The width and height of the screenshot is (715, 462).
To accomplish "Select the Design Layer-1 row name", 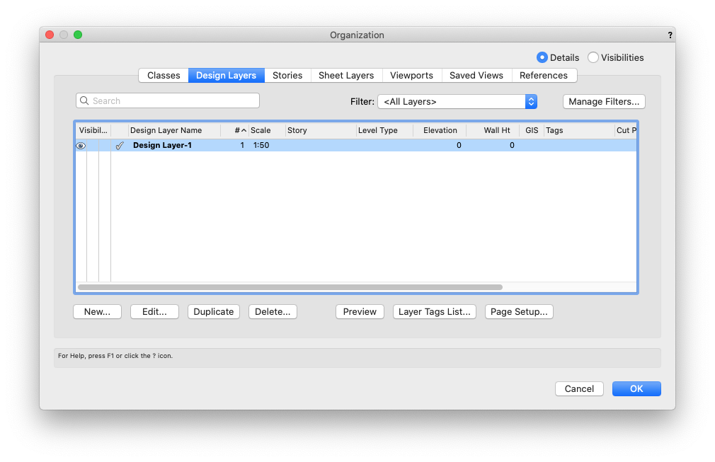I will tap(162, 145).
